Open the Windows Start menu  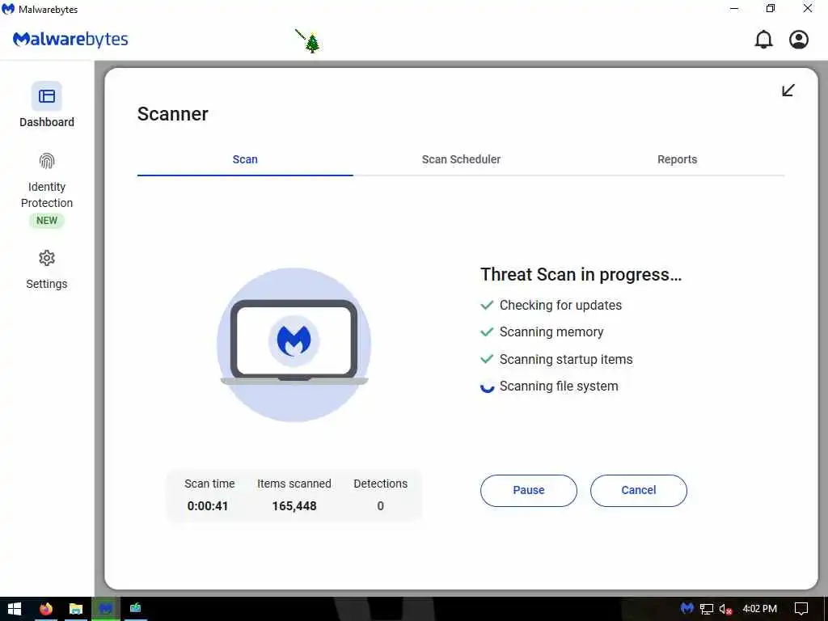point(15,609)
